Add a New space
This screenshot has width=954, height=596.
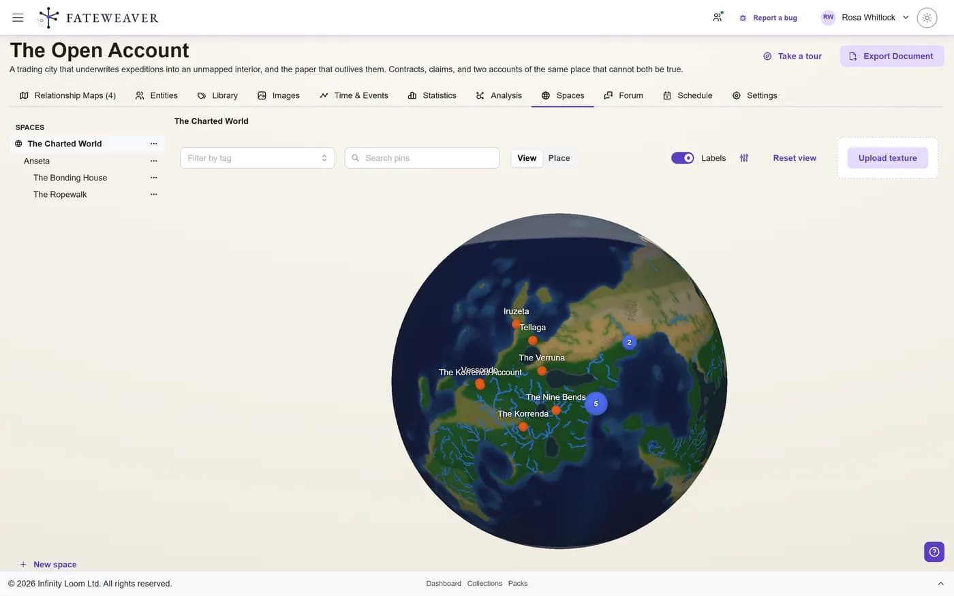(x=48, y=565)
